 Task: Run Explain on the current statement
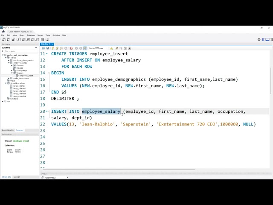(x=61, y=48)
